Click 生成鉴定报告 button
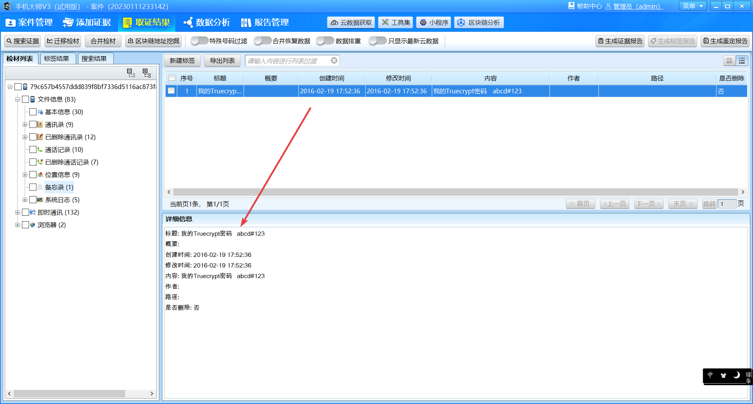This screenshot has height=404, width=753. click(x=726, y=41)
